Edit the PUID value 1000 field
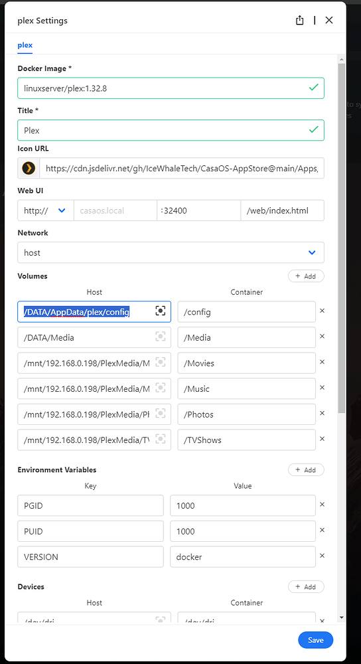Screen dimensions: 361x664 pyautogui.click(x=243, y=531)
